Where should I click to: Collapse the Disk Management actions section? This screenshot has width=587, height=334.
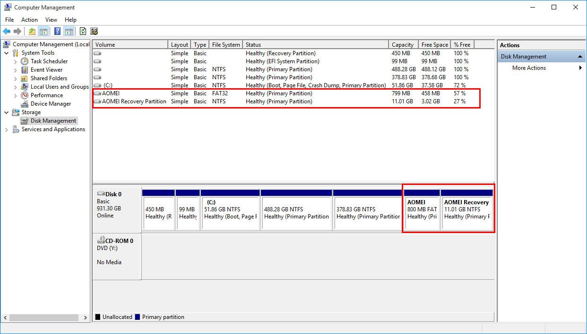[580, 57]
